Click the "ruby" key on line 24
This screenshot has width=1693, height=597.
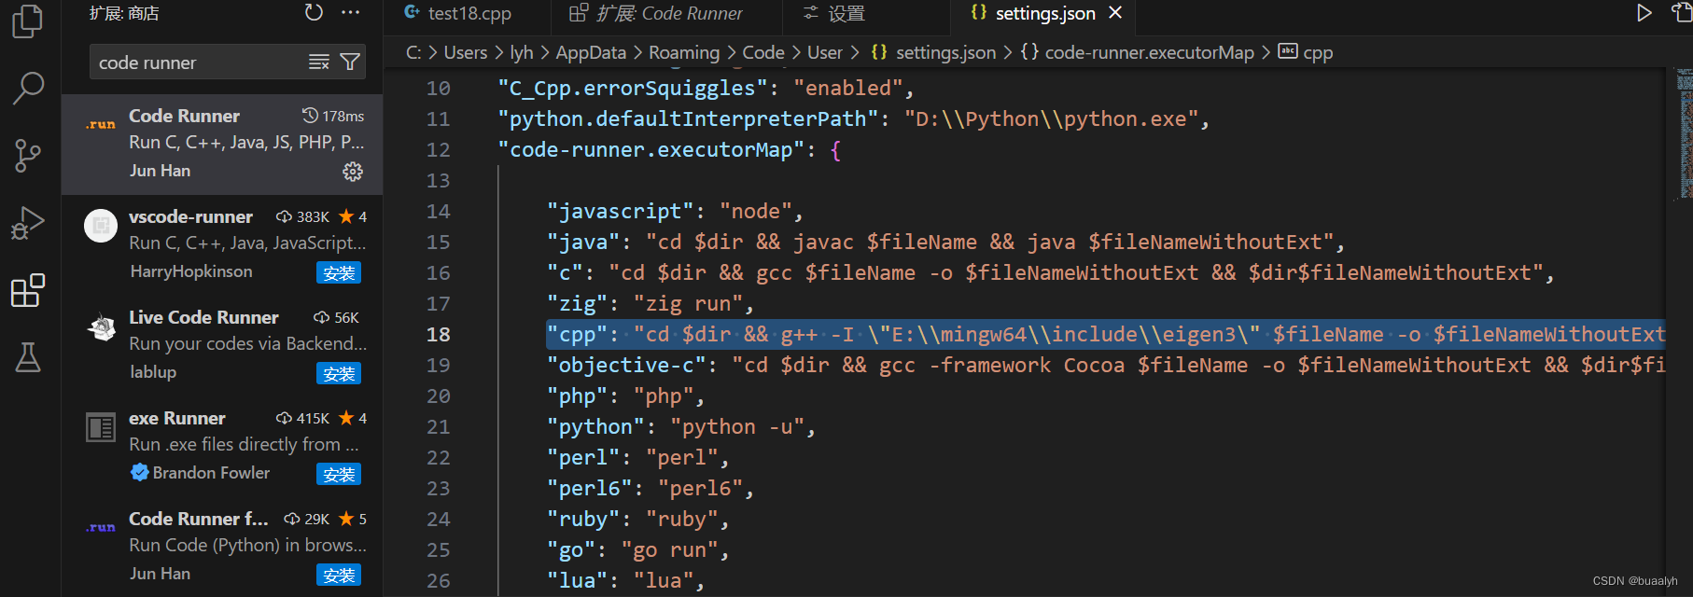point(583,519)
